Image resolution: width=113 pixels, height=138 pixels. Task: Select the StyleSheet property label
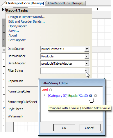tap(15, 109)
